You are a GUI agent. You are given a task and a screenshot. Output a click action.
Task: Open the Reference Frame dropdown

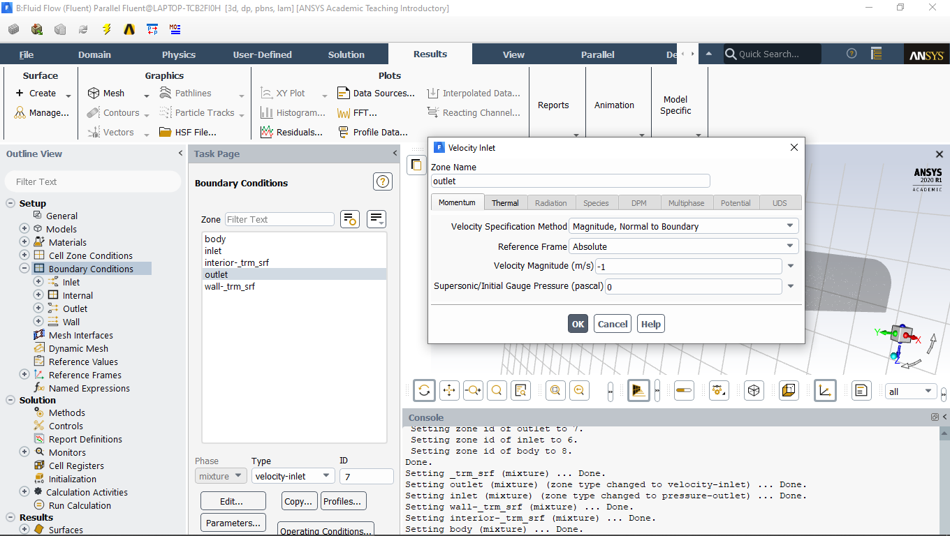click(x=684, y=246)
